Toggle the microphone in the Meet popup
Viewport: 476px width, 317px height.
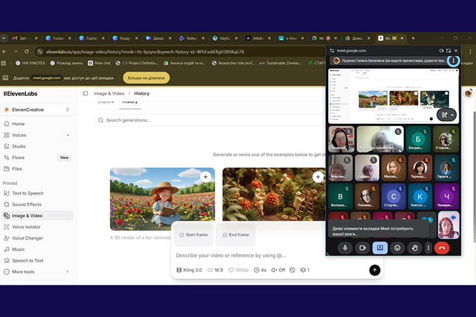[x=346, y=248]
